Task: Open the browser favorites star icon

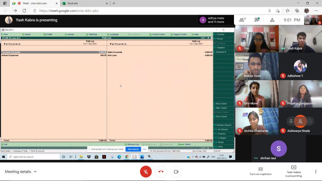Action: coord(288,11)
